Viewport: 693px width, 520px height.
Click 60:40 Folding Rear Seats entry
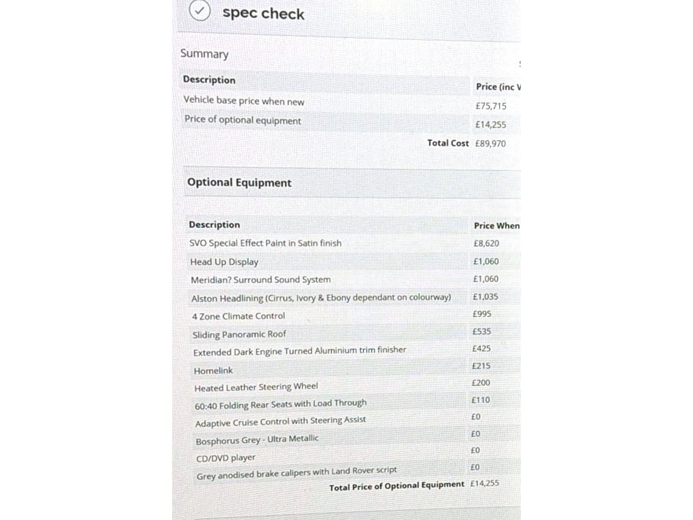(280, 404)
